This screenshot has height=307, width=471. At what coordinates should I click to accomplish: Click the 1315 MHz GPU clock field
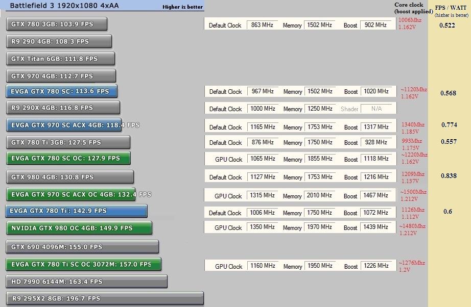(x=262, y=195)
